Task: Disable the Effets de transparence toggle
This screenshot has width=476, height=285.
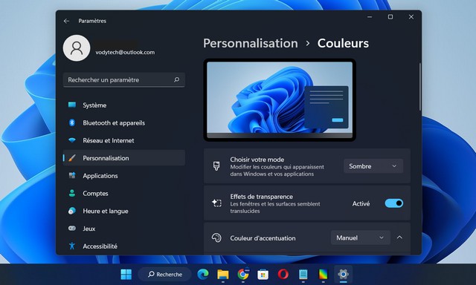Action: (x=393, y=203)
